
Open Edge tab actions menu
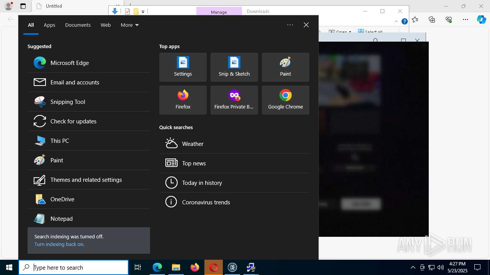click(23, 6)
